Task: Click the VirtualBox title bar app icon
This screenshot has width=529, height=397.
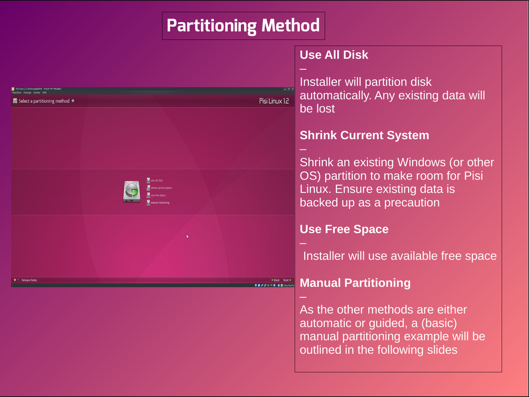Action: pyautogui.click(x=13, y=89)
